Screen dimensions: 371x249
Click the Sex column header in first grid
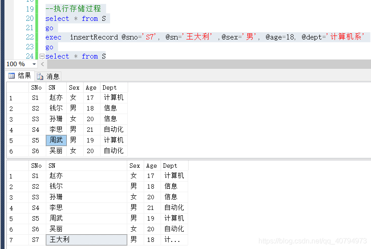[75, 87]
